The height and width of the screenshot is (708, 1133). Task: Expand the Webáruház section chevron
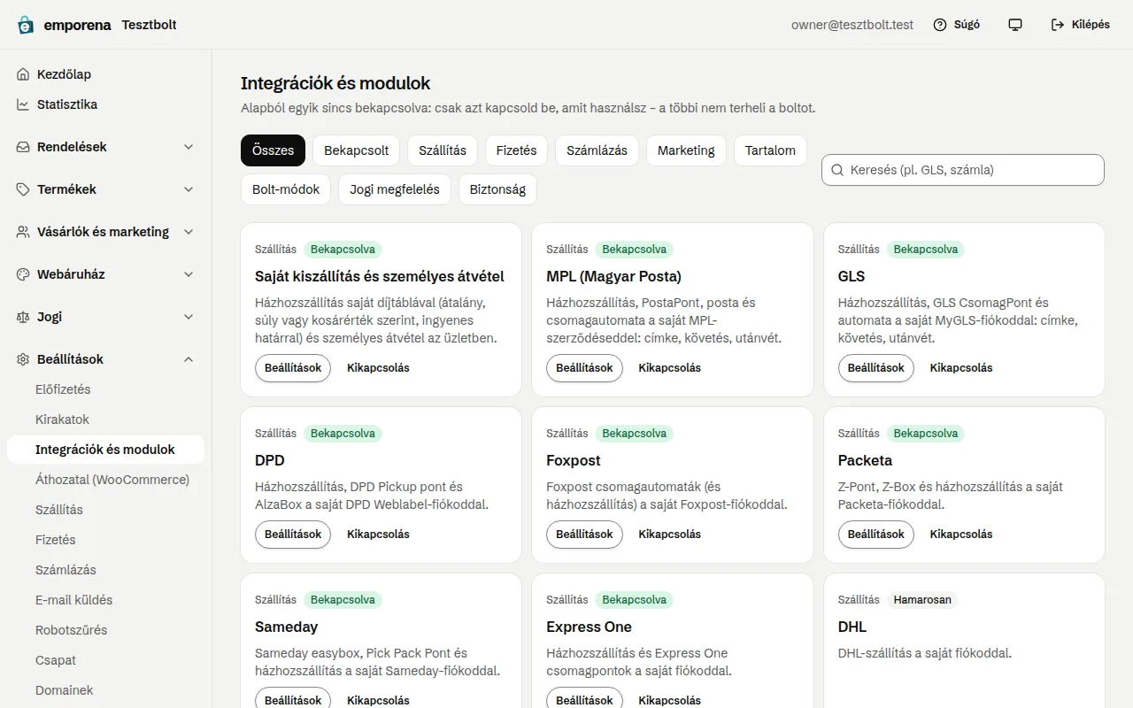click(189, 274)
